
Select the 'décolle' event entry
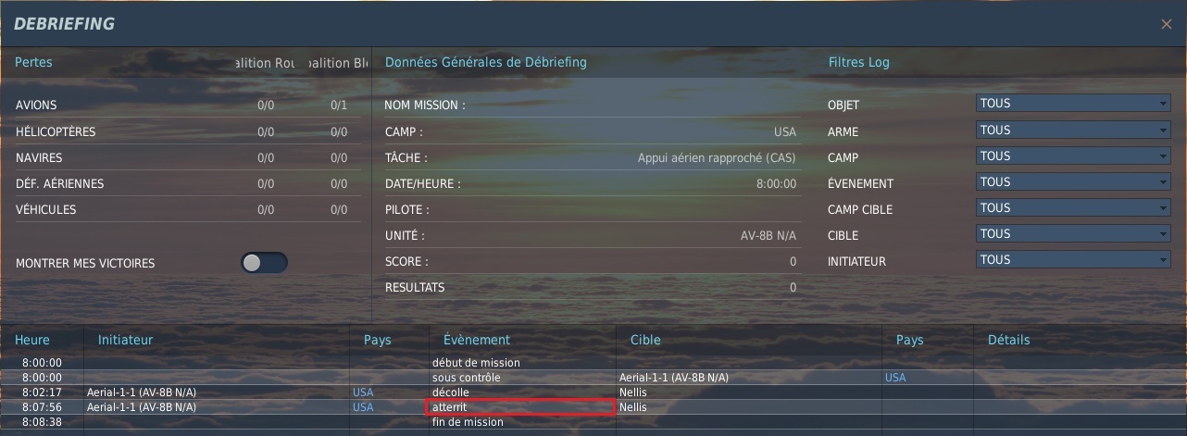(451, 392)
